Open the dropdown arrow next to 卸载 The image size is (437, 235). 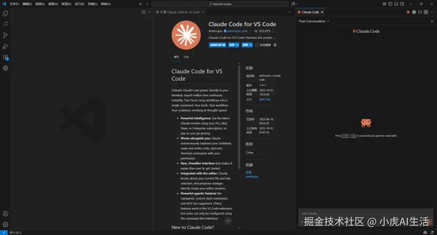(251, 45)
